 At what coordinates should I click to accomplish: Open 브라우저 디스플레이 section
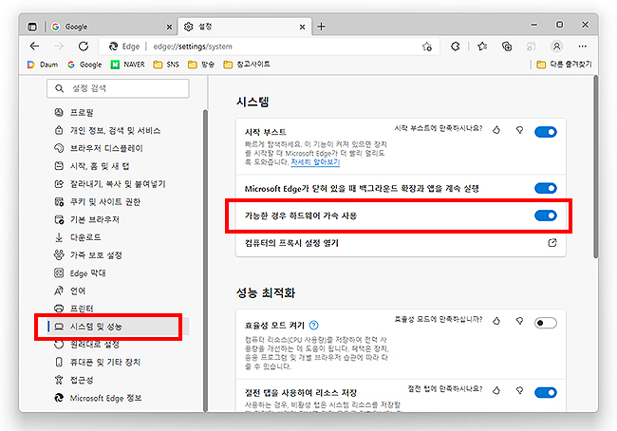[x=99, y=148]
